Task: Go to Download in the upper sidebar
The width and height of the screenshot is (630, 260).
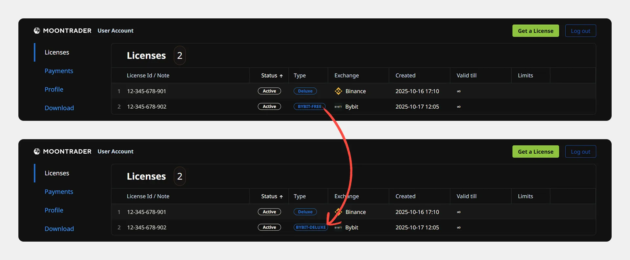Action: click(x=59, y=108)
